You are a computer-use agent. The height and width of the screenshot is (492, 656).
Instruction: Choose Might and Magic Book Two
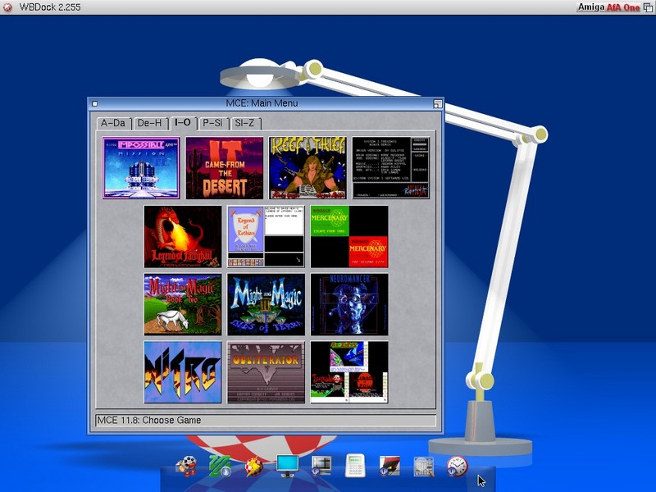pos(183,304)
